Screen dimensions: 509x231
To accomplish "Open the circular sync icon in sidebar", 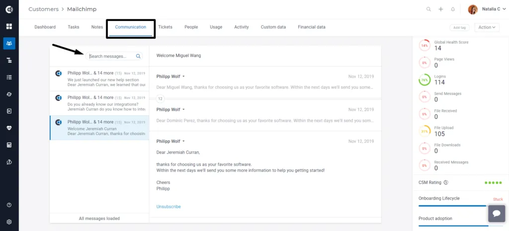I will tap(9, 94).
